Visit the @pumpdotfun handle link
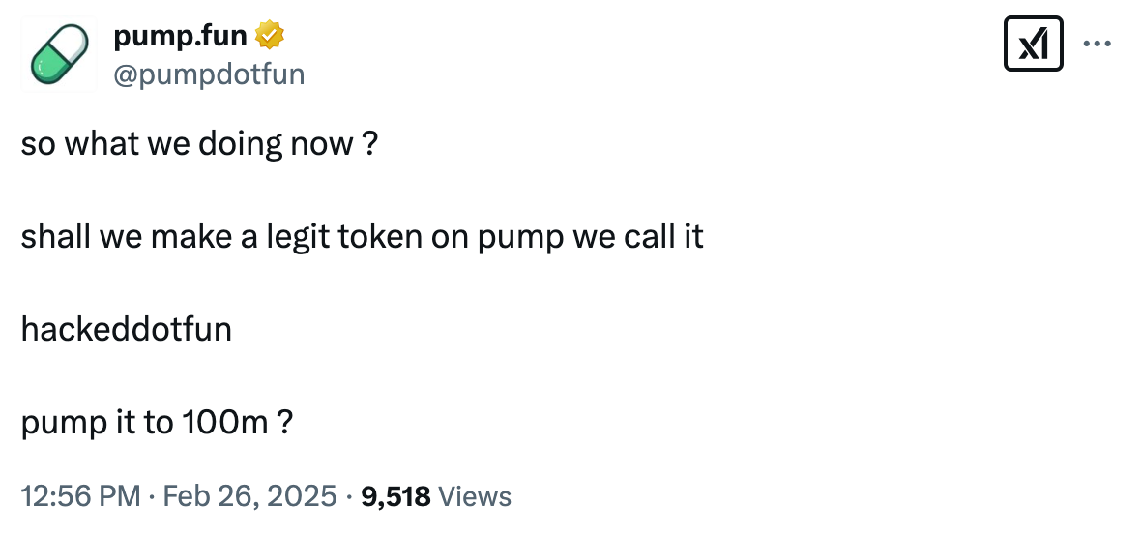The height and width of the screenshot is (536, 1141). pyautogui.click(x=209, y=74)
